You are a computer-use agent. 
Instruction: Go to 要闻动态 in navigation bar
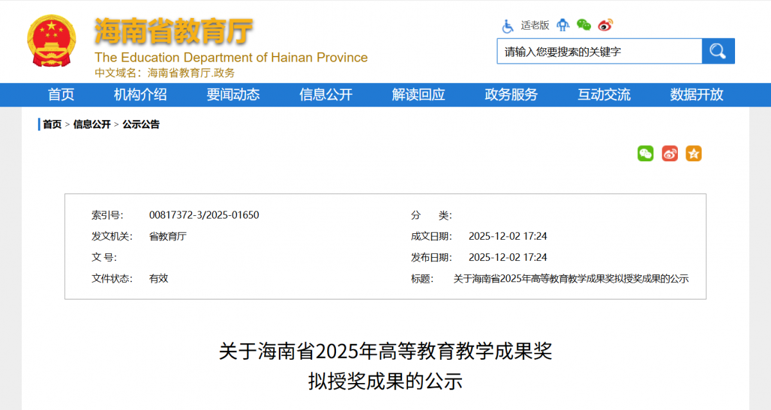click(233, 95)
